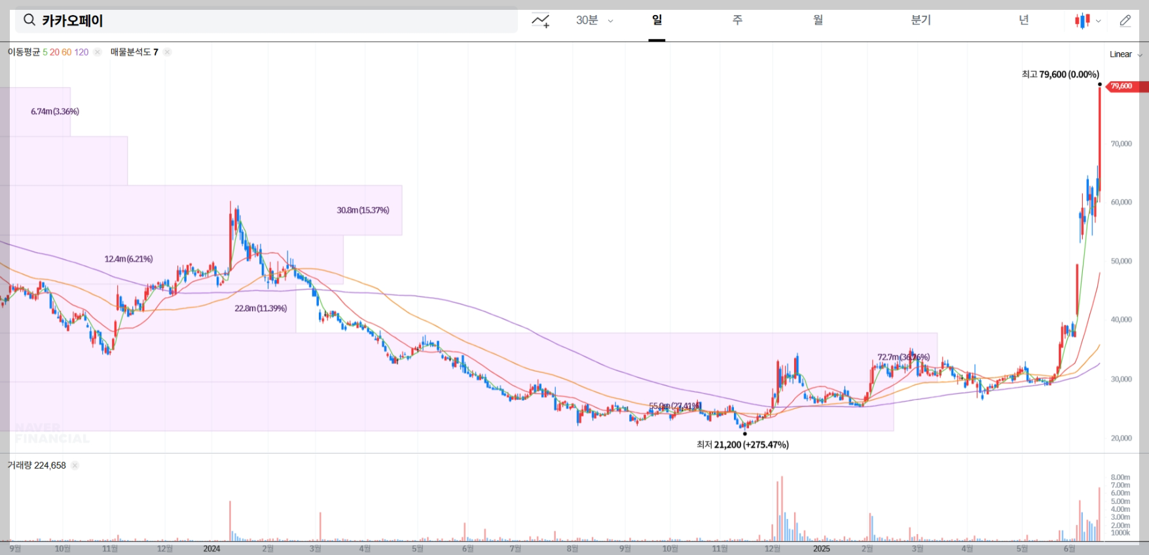Click the search magnifier icon

tap(29, 20)
